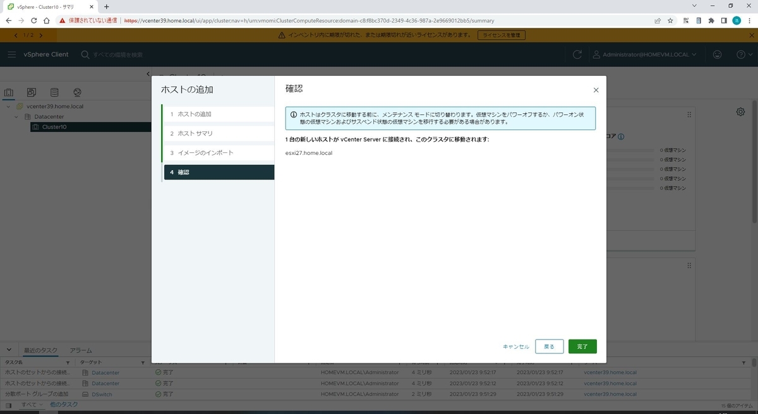The image size is (758, 414).
Task: Select vcenter39.home.local in inventory tree
Action: 55,107
